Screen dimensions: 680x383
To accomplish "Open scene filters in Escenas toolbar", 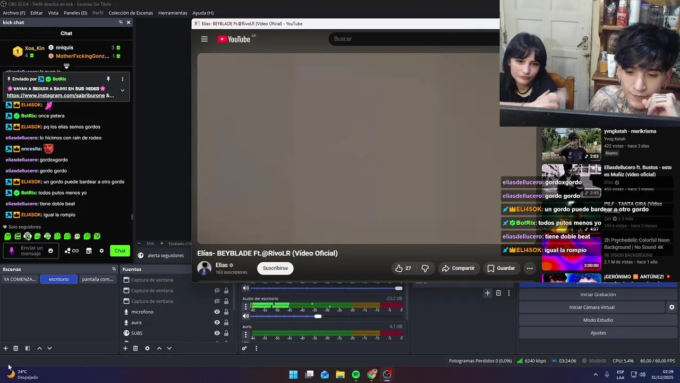I will point(28,348).
